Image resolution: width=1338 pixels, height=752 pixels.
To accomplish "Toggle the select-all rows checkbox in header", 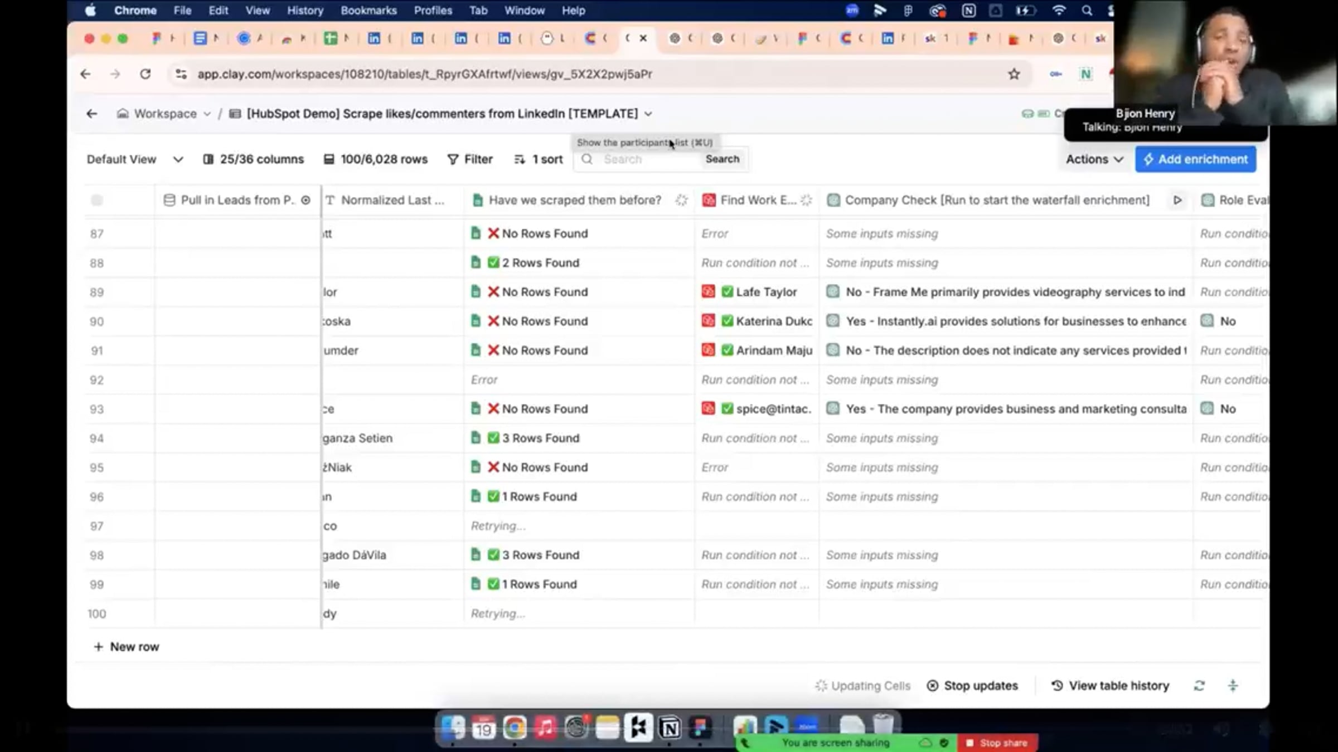I will click(97, 201).
